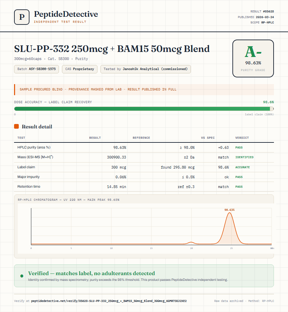Click the Sample Procured Blind banner
288x312 pixels.
coord(144,89)
